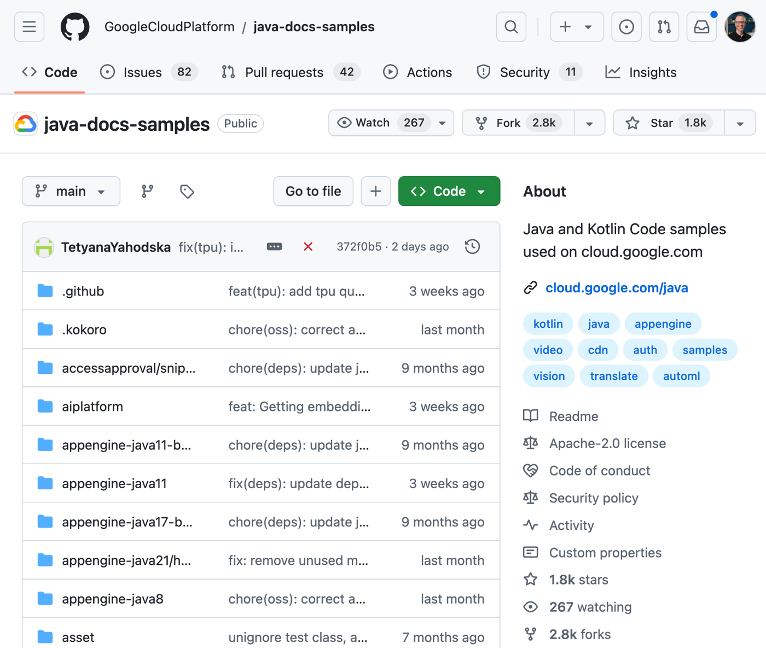This screenshot has width=766, height=648.
Task: Click the GitHub logo
Action: point(75,27)
